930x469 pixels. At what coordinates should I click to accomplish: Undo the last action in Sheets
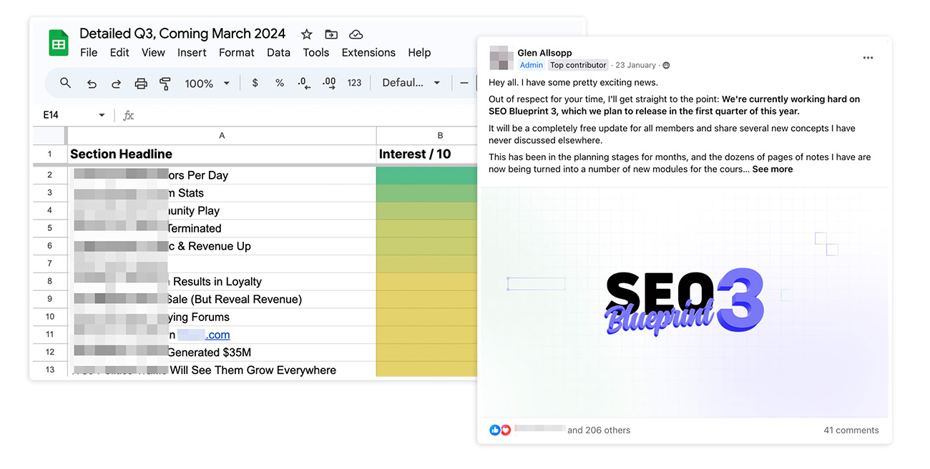click(92, 84)
